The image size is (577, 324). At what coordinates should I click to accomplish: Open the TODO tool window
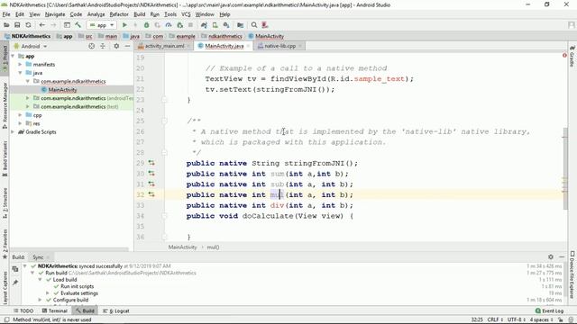(x=23, y=310)
